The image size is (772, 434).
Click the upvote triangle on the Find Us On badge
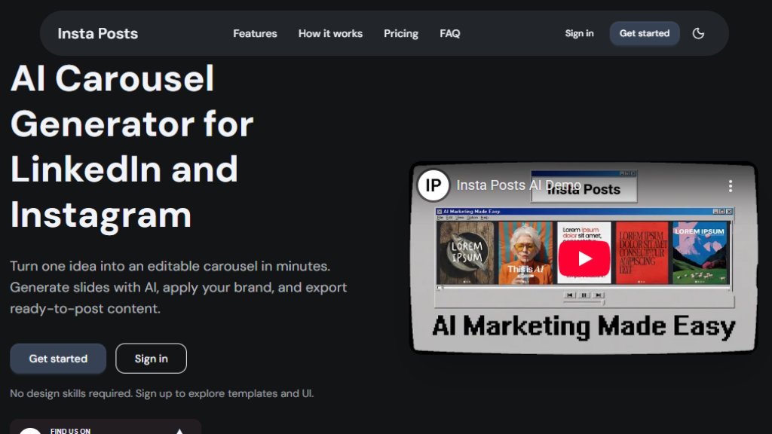pos(179,431)
